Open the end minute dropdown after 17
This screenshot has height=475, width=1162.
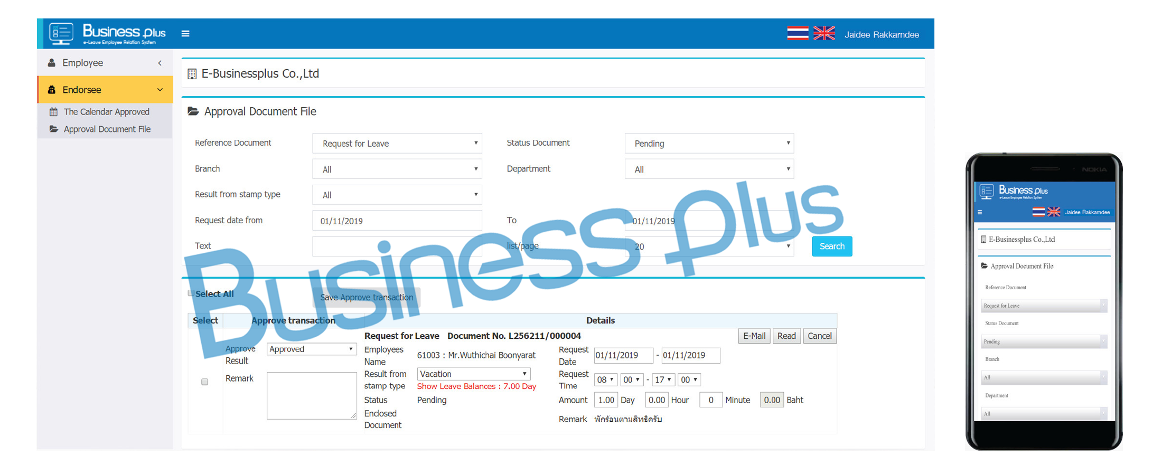pos(689,379)
